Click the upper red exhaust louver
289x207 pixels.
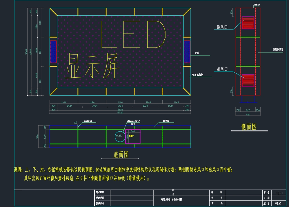[248, 23]
